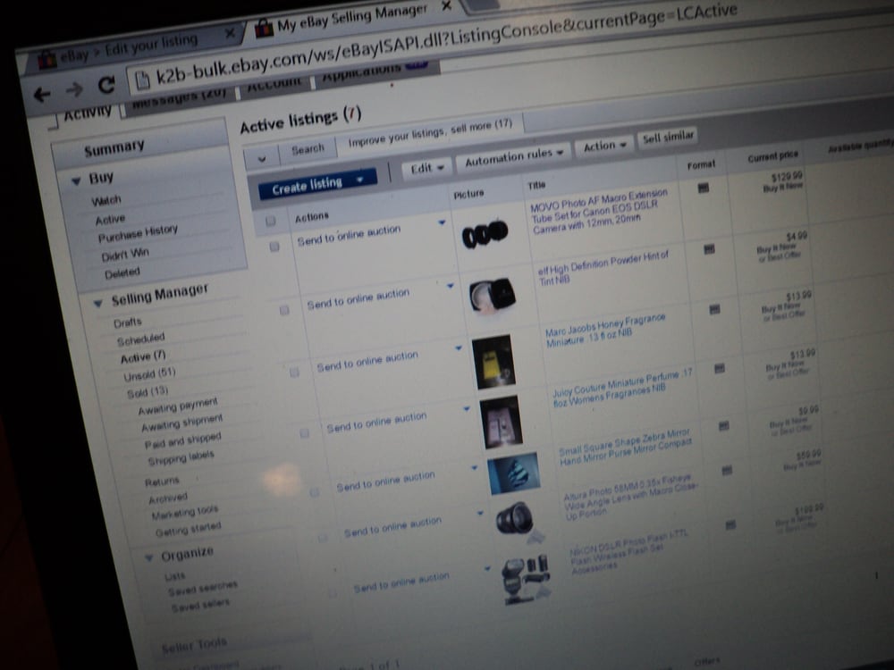Image resolution: width=894 pixels, height=670 pixels.
Task: Open action arrow for elf Powder row
Action: click(450, 286)
